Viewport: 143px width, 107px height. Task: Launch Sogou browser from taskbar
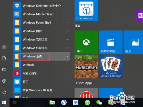click(x=64, y=102)
